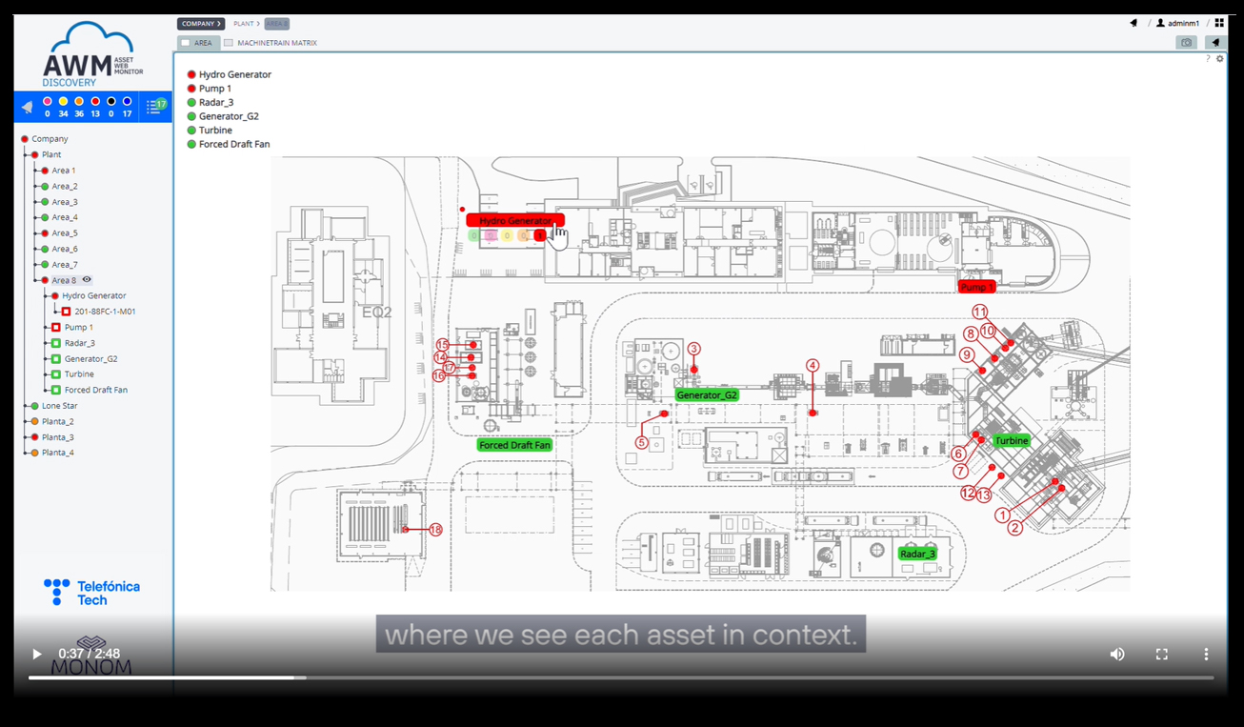The height and width of the screenshot is (727, 1244).
Task: Click the red status dot next to Plant
Action: pos(34,154)
